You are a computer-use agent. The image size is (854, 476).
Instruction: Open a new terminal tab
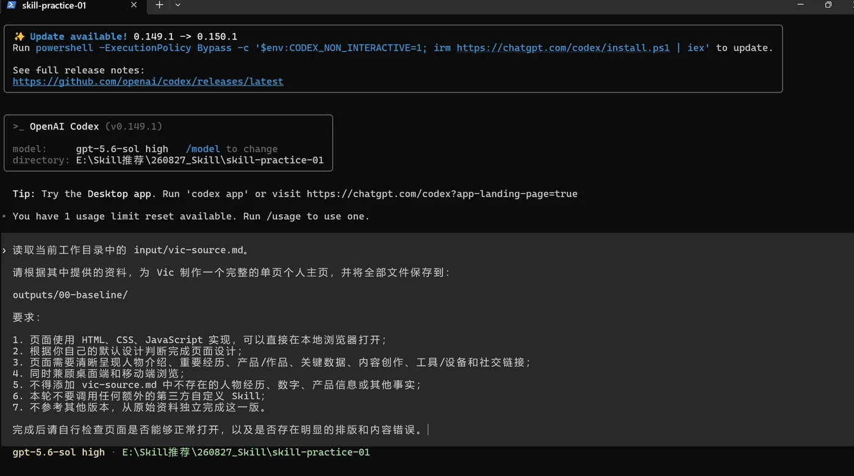coord(159,5)
